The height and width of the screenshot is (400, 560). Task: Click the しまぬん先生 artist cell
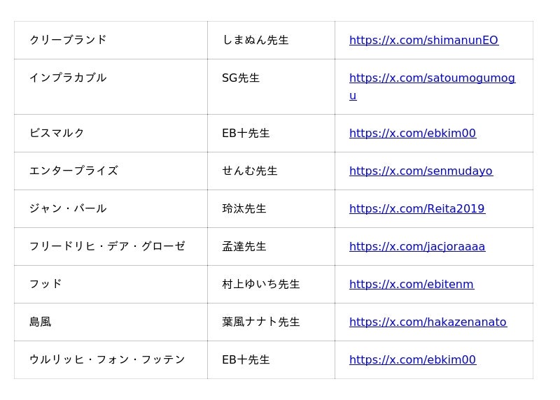pyautogui.click(x=255, y=40)
